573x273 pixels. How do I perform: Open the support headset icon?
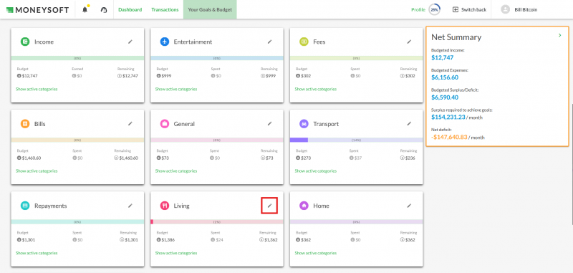point(104,10)
